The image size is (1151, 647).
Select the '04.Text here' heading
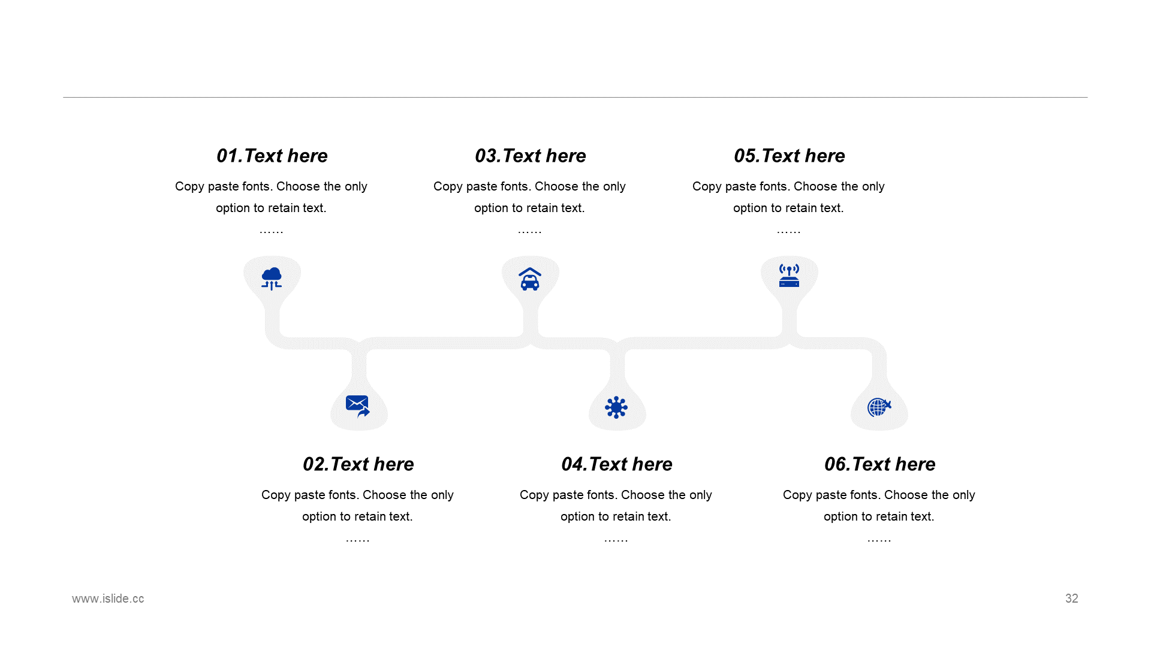616,464
